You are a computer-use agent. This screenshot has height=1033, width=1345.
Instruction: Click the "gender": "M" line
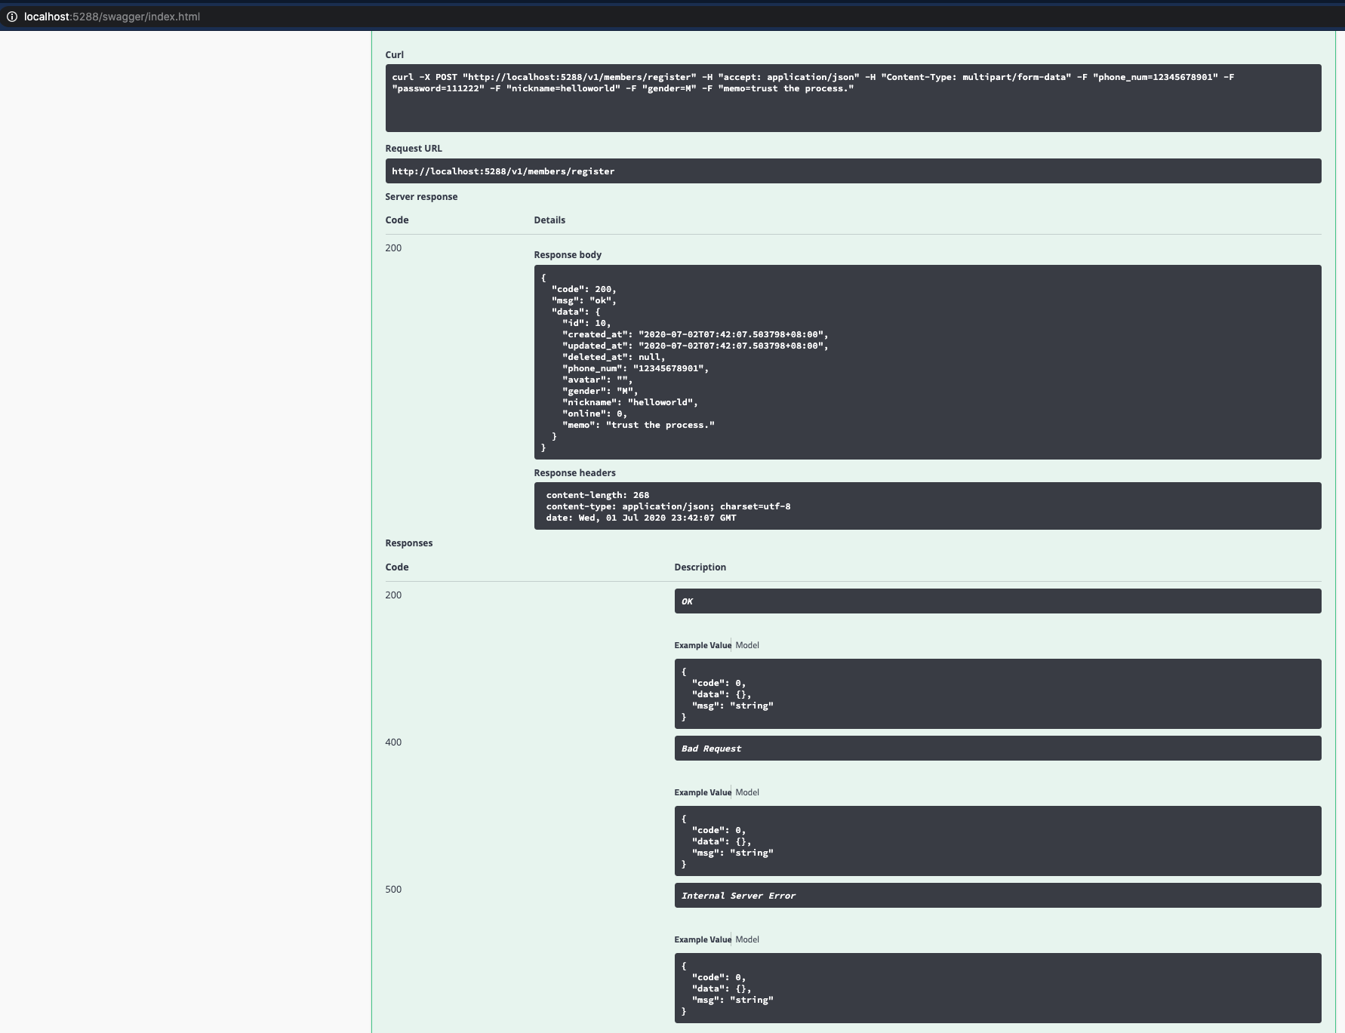(x=600, y=391)
